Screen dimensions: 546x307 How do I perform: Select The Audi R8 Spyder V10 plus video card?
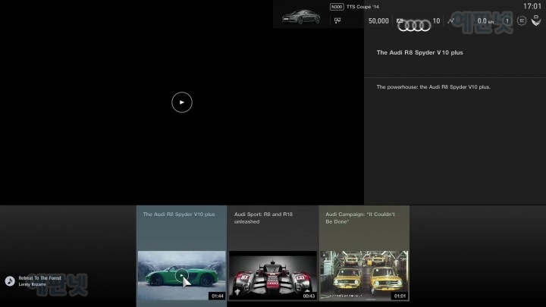click(181, 255)
